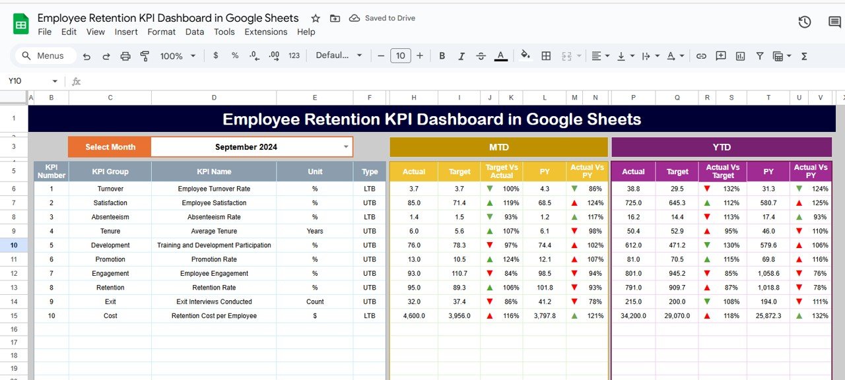Toggle strikethrough formatting
The width and height of the screenshot is (845, 380).
coord(481,55)
